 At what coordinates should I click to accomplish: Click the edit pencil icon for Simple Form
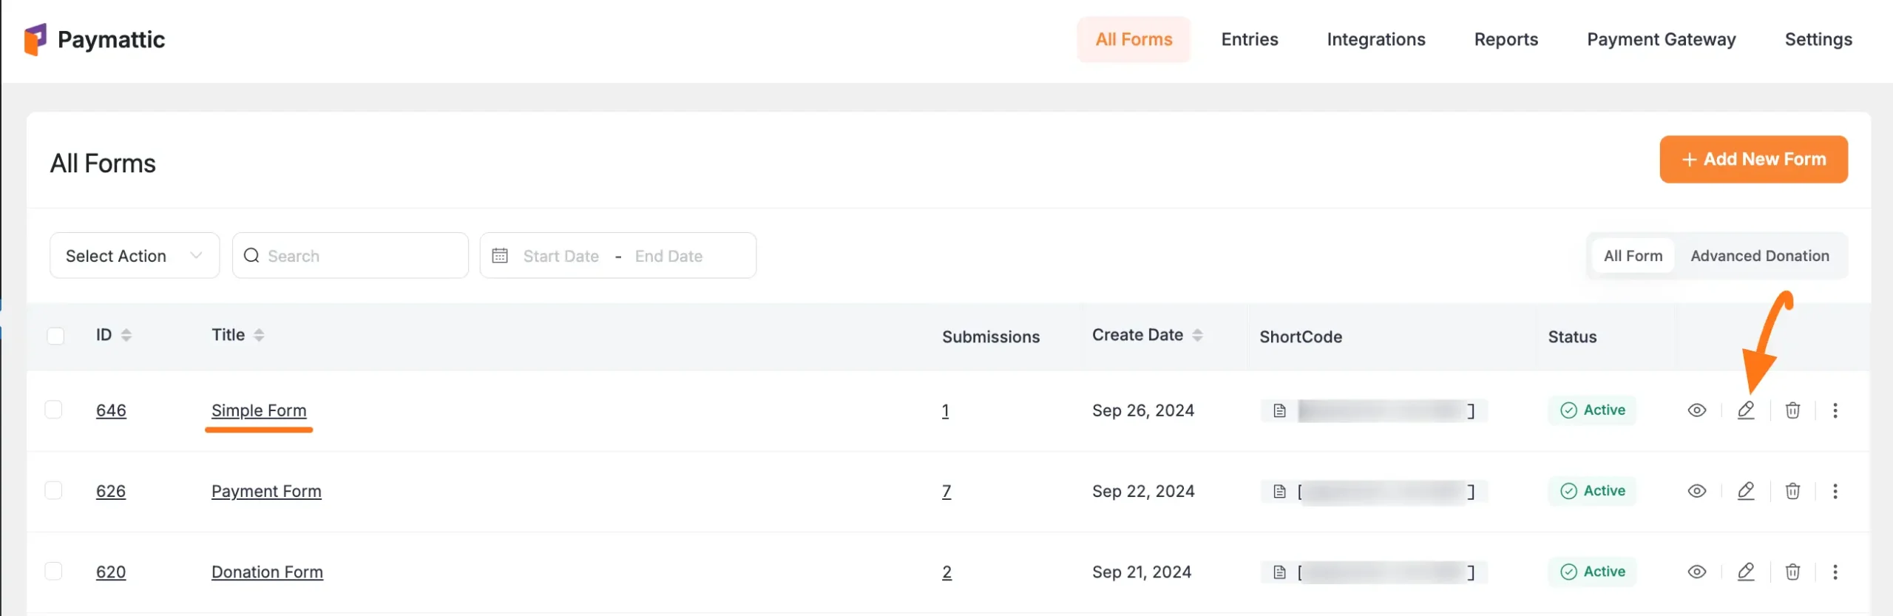(1745, 410)
